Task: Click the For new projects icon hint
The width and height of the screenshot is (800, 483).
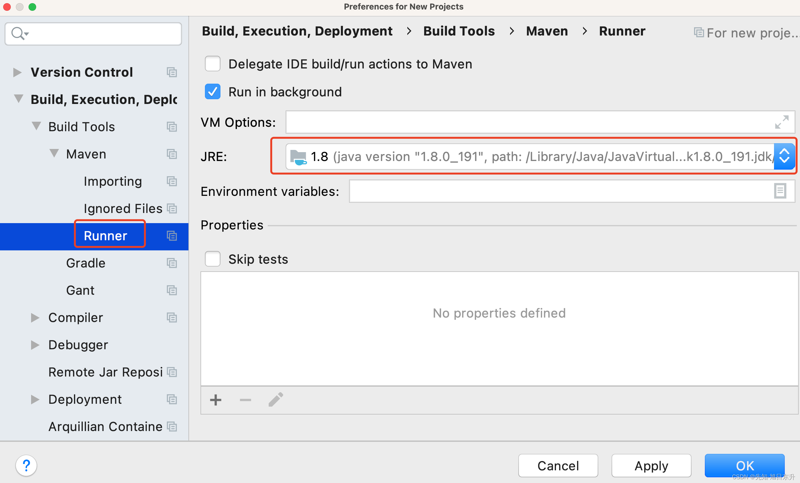Action: coord(698,32)
